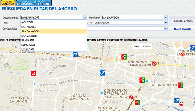This screenshot has height=111, width=195.
Task: Open the Haz tu Denuncia tab
Action: 8,3
